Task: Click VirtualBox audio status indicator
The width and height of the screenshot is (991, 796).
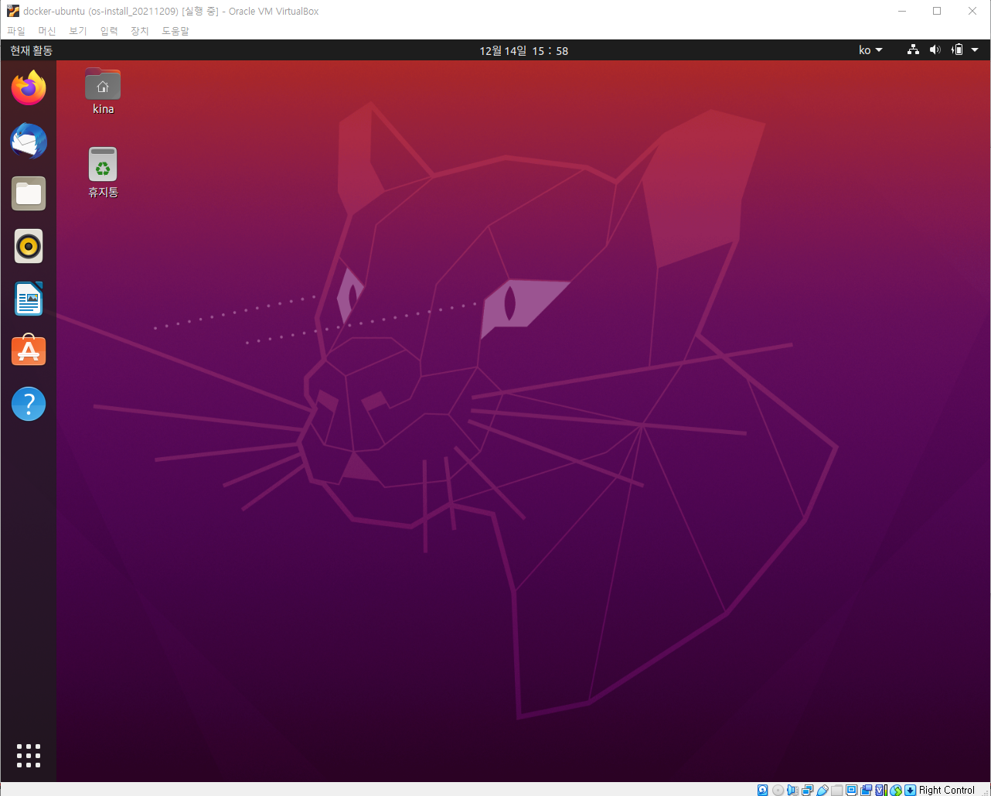Action: click(793, 790)
